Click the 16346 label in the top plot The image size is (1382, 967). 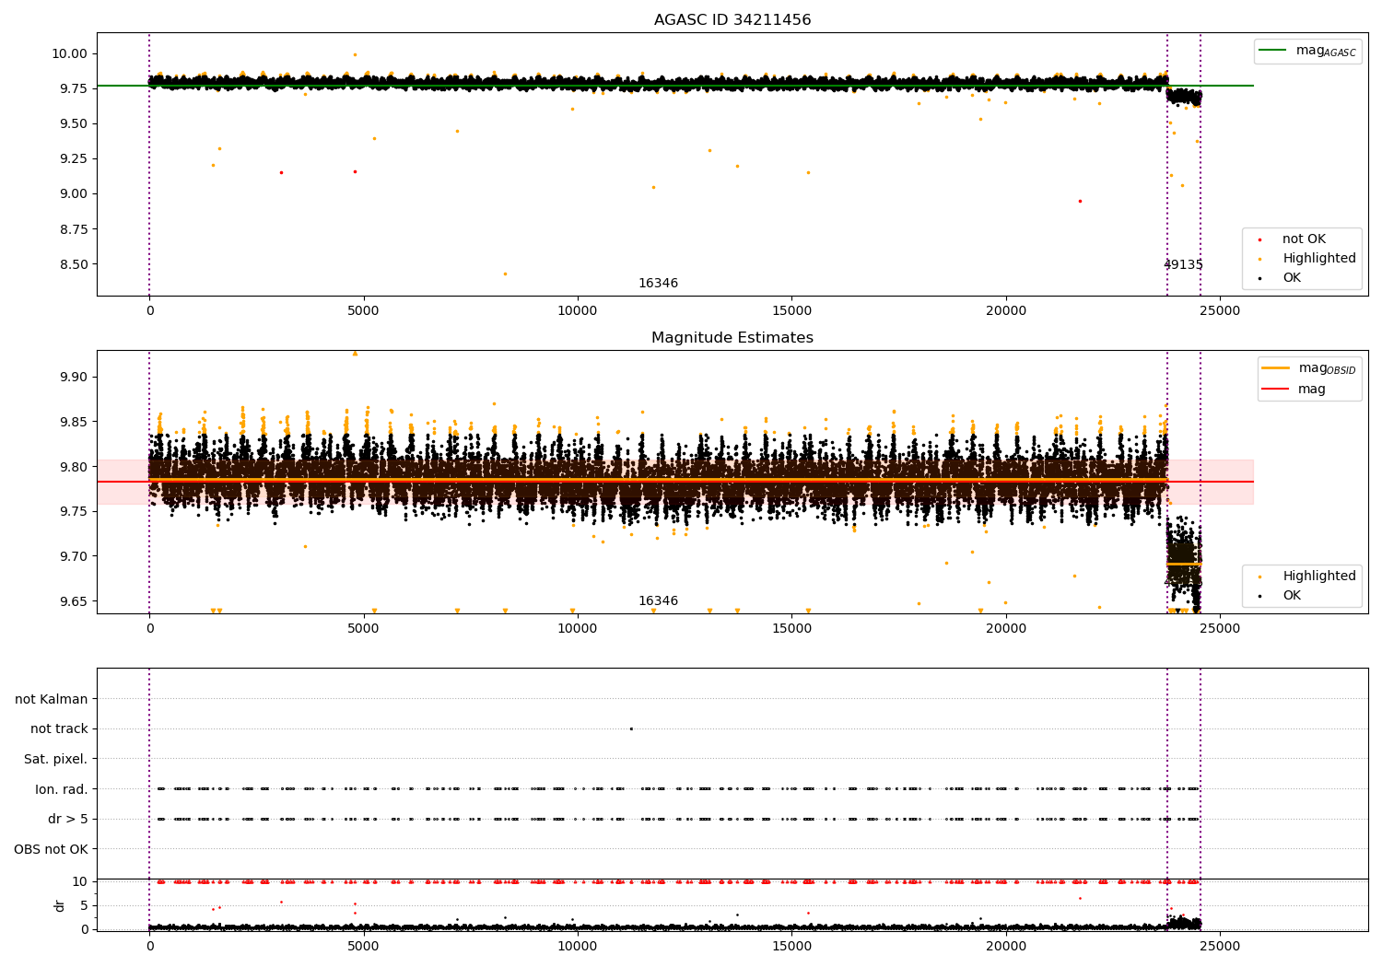pyautogui.click(x=658, y=284)
